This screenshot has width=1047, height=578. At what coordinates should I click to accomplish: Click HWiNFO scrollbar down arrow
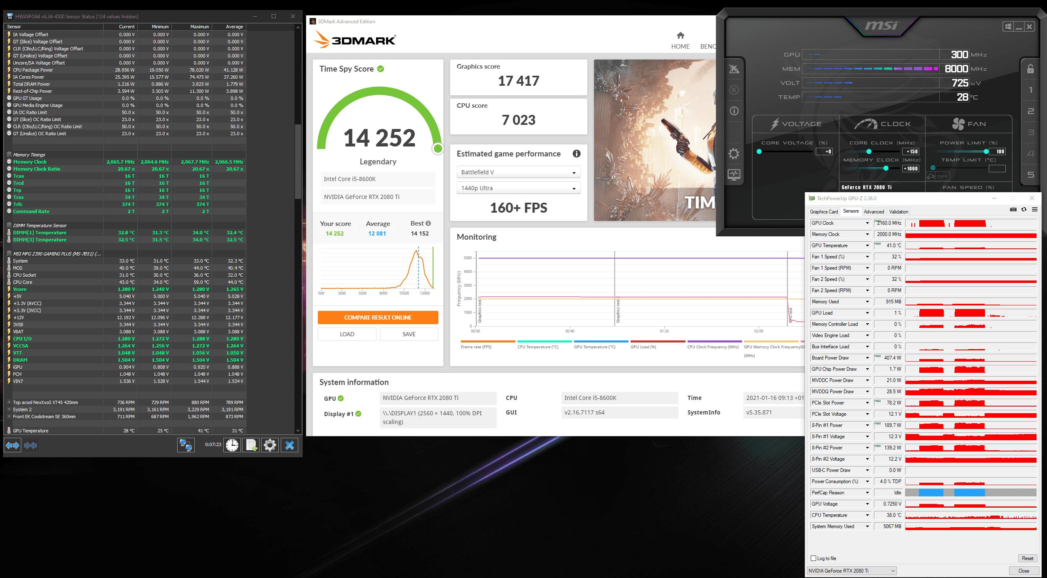coord(298,431)
